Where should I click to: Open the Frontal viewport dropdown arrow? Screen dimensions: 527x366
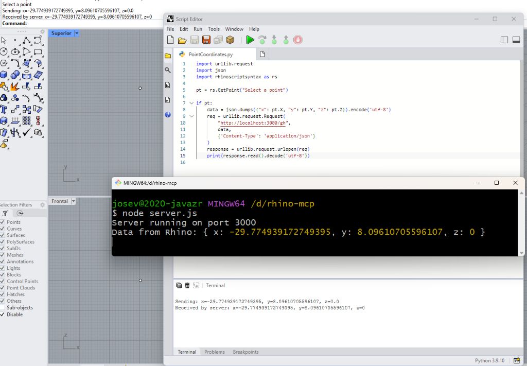(73, 201)
